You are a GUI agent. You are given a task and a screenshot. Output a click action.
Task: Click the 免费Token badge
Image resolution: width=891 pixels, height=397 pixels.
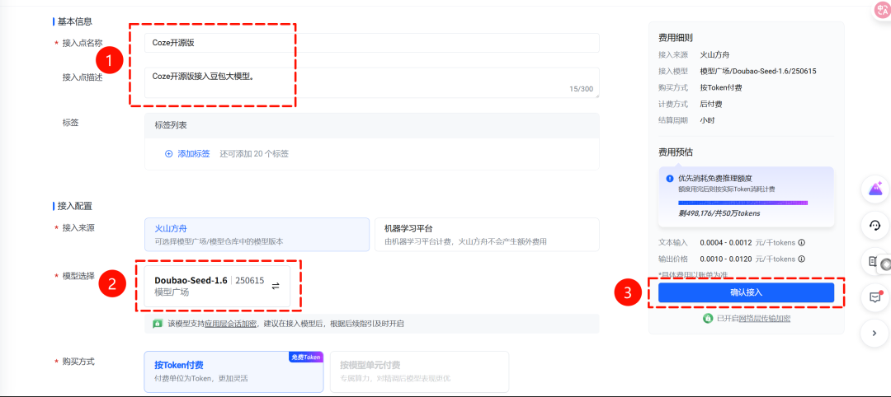coord(306,357)
